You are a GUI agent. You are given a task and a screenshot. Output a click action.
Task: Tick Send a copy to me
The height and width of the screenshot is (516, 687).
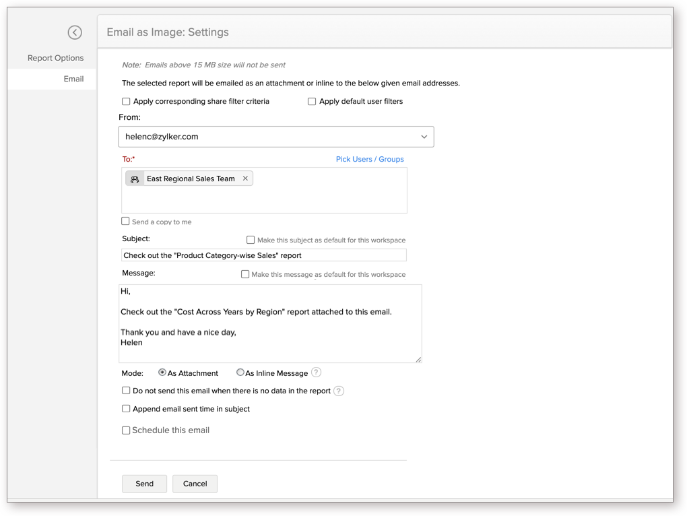125,221
